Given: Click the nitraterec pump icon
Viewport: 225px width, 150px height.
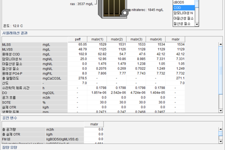Looking at the screenshot, I should [x=125, y=13].
